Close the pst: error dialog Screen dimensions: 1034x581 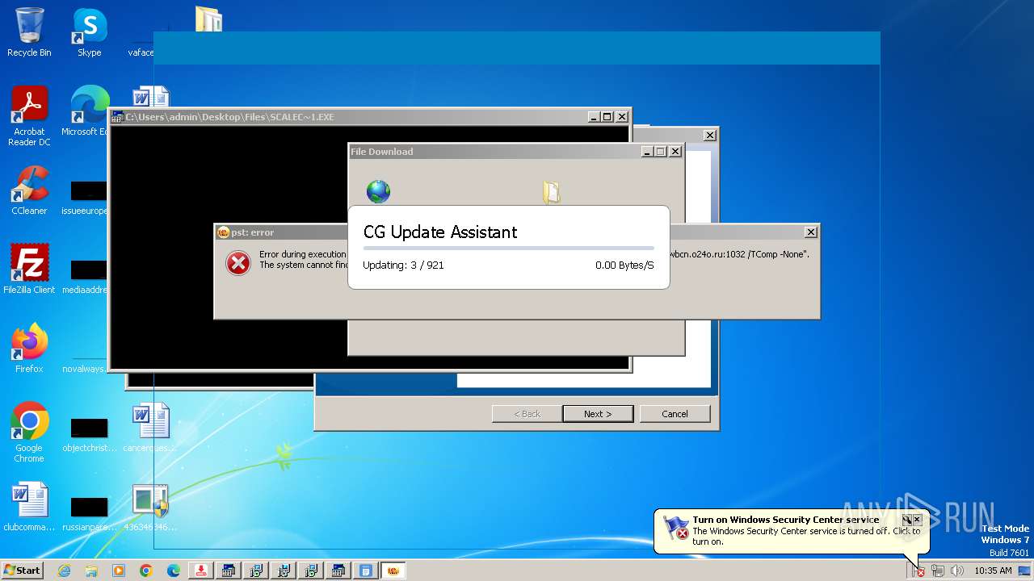tap(810, 232)
